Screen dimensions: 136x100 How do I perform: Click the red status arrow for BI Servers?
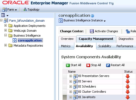(x=128, y=82)
